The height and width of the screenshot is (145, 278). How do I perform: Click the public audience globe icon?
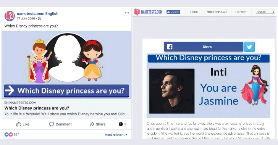coord(39,19)
